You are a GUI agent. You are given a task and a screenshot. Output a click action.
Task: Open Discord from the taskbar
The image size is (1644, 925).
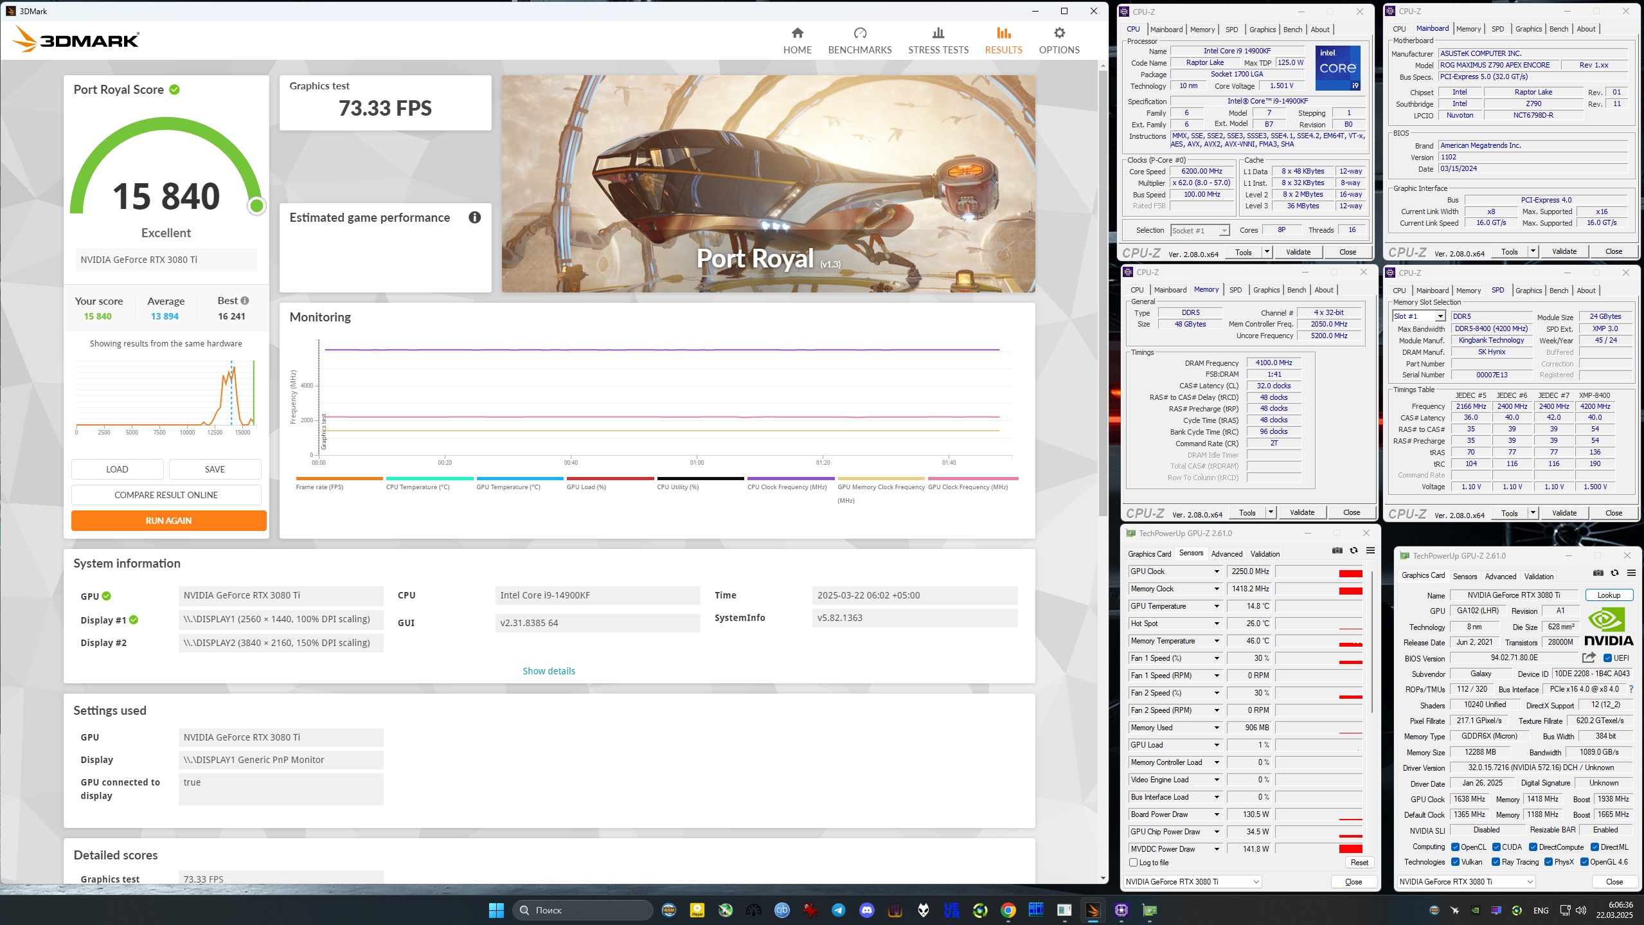click(866, 910)
